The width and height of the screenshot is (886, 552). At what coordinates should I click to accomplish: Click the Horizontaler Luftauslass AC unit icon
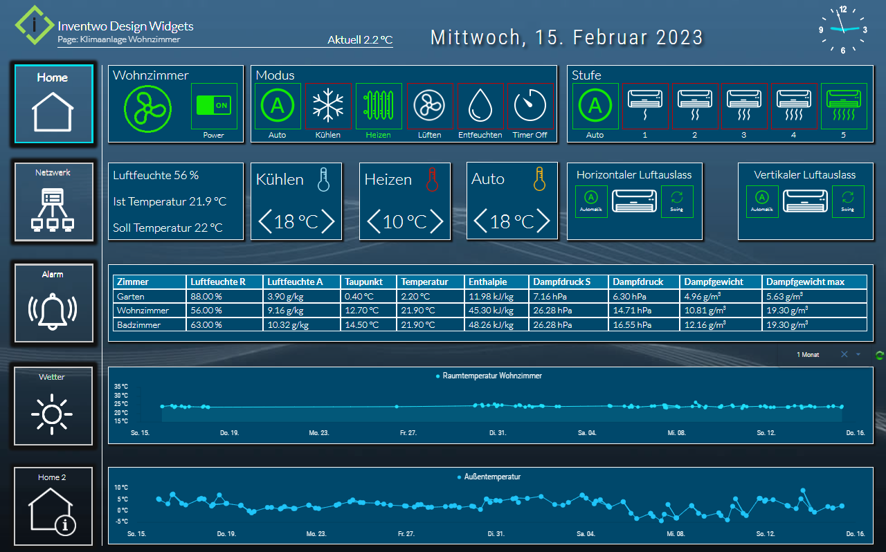pos(634,201)
